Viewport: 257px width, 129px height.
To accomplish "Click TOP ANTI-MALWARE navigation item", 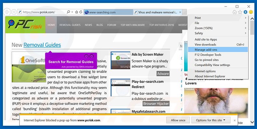I will coord(133,25).
